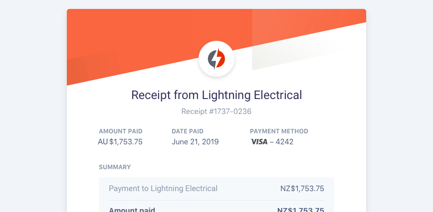Select the Amount paid total NZ$1,753.75
This screenshot has height=212, width=433.
[300, 210]
